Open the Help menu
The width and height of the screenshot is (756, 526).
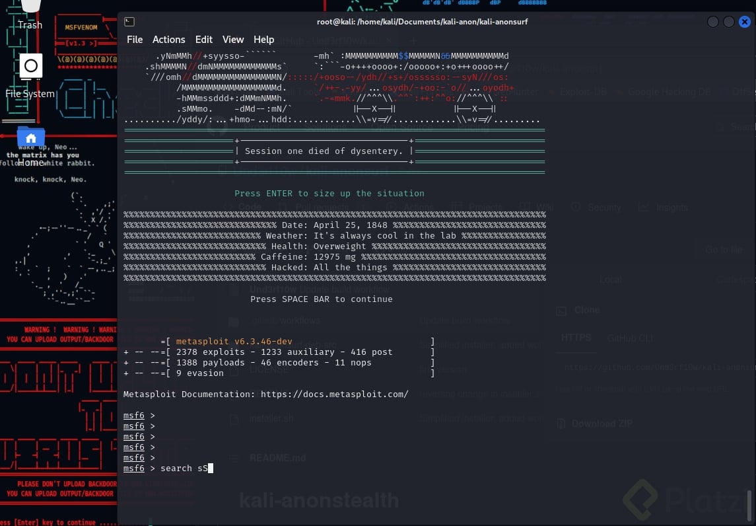tap(263, 40)
